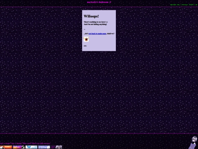198x149 pixels.
Task: Open the orange link banner in the footer
Action: [x=6, y=147]
